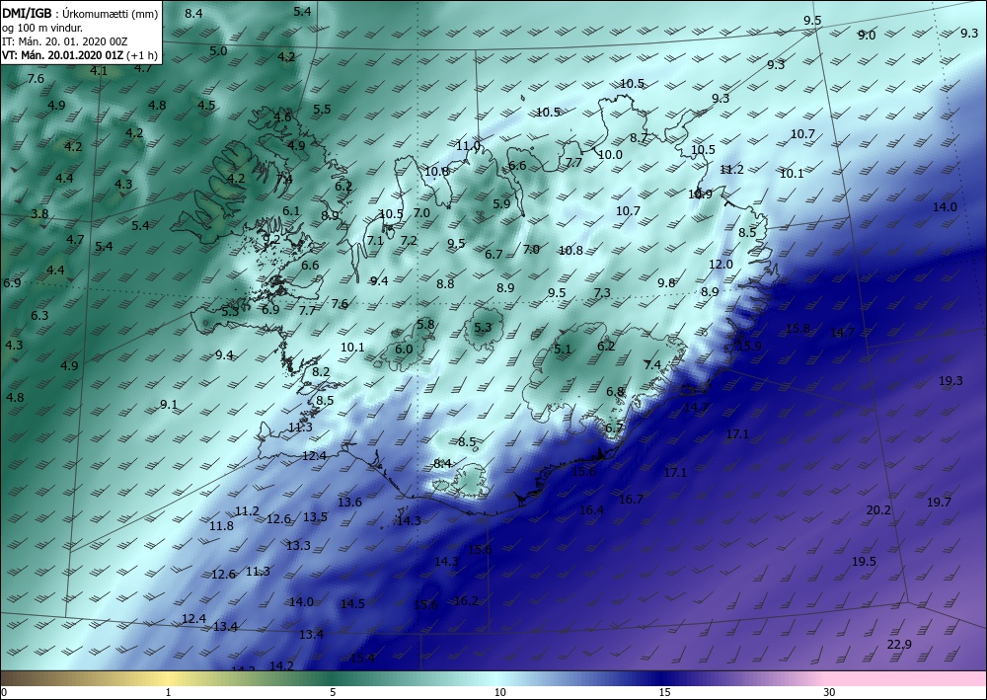
Task: Click the map value "16.2"
Action: (466, 600)
